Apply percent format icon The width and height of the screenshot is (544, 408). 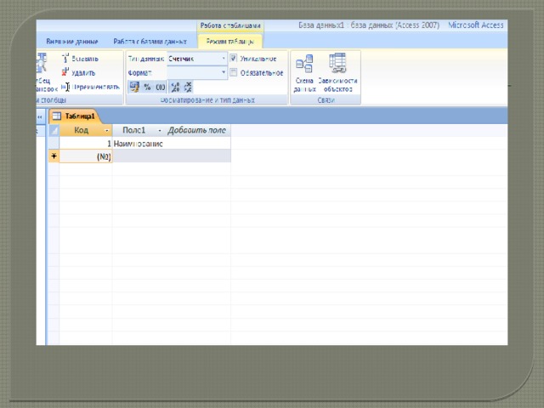[147, 87]
